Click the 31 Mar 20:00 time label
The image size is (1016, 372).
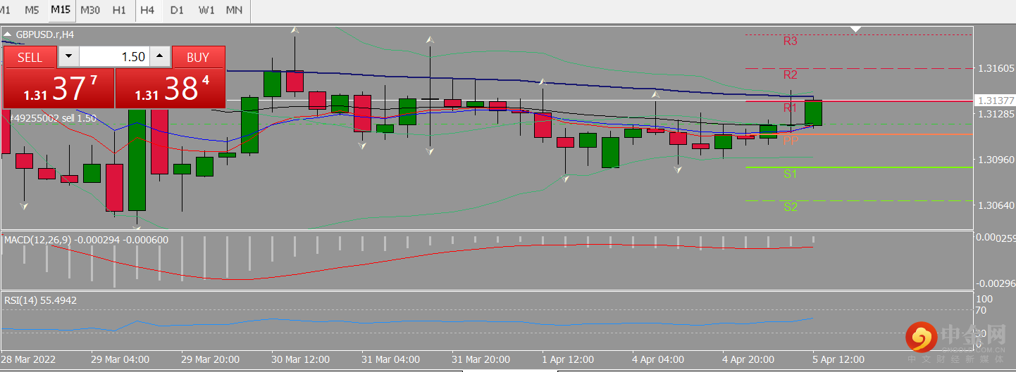[x=481, y=359]
